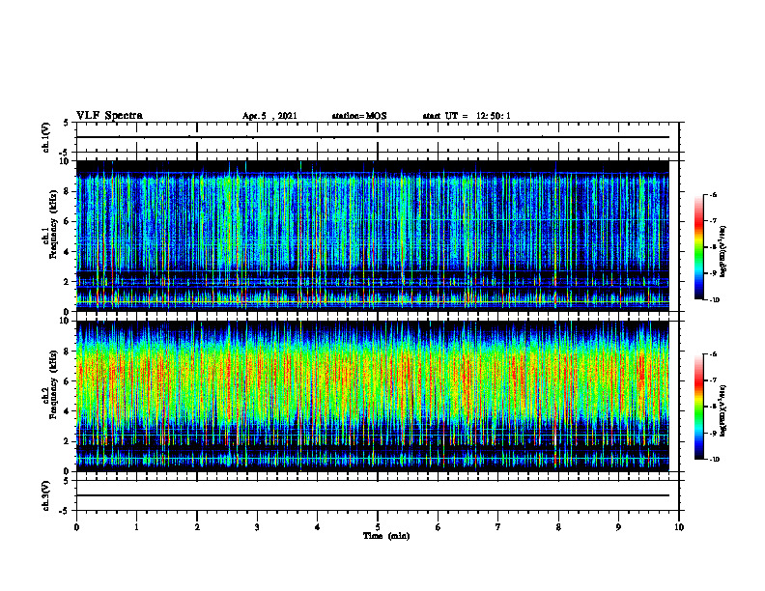Viewport: 765px width, 591px height.
Task: Click the ch.3 waveform voltage trace line
Action: click(x=373, y=495)
